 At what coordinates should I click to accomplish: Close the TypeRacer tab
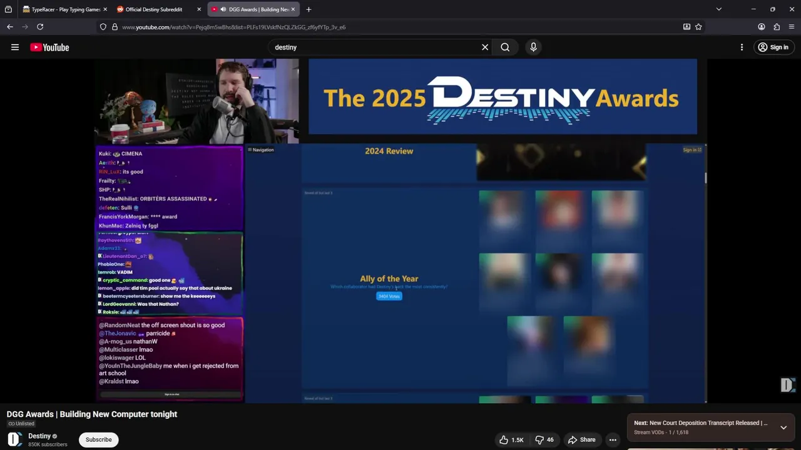click(x=105, y=9)
